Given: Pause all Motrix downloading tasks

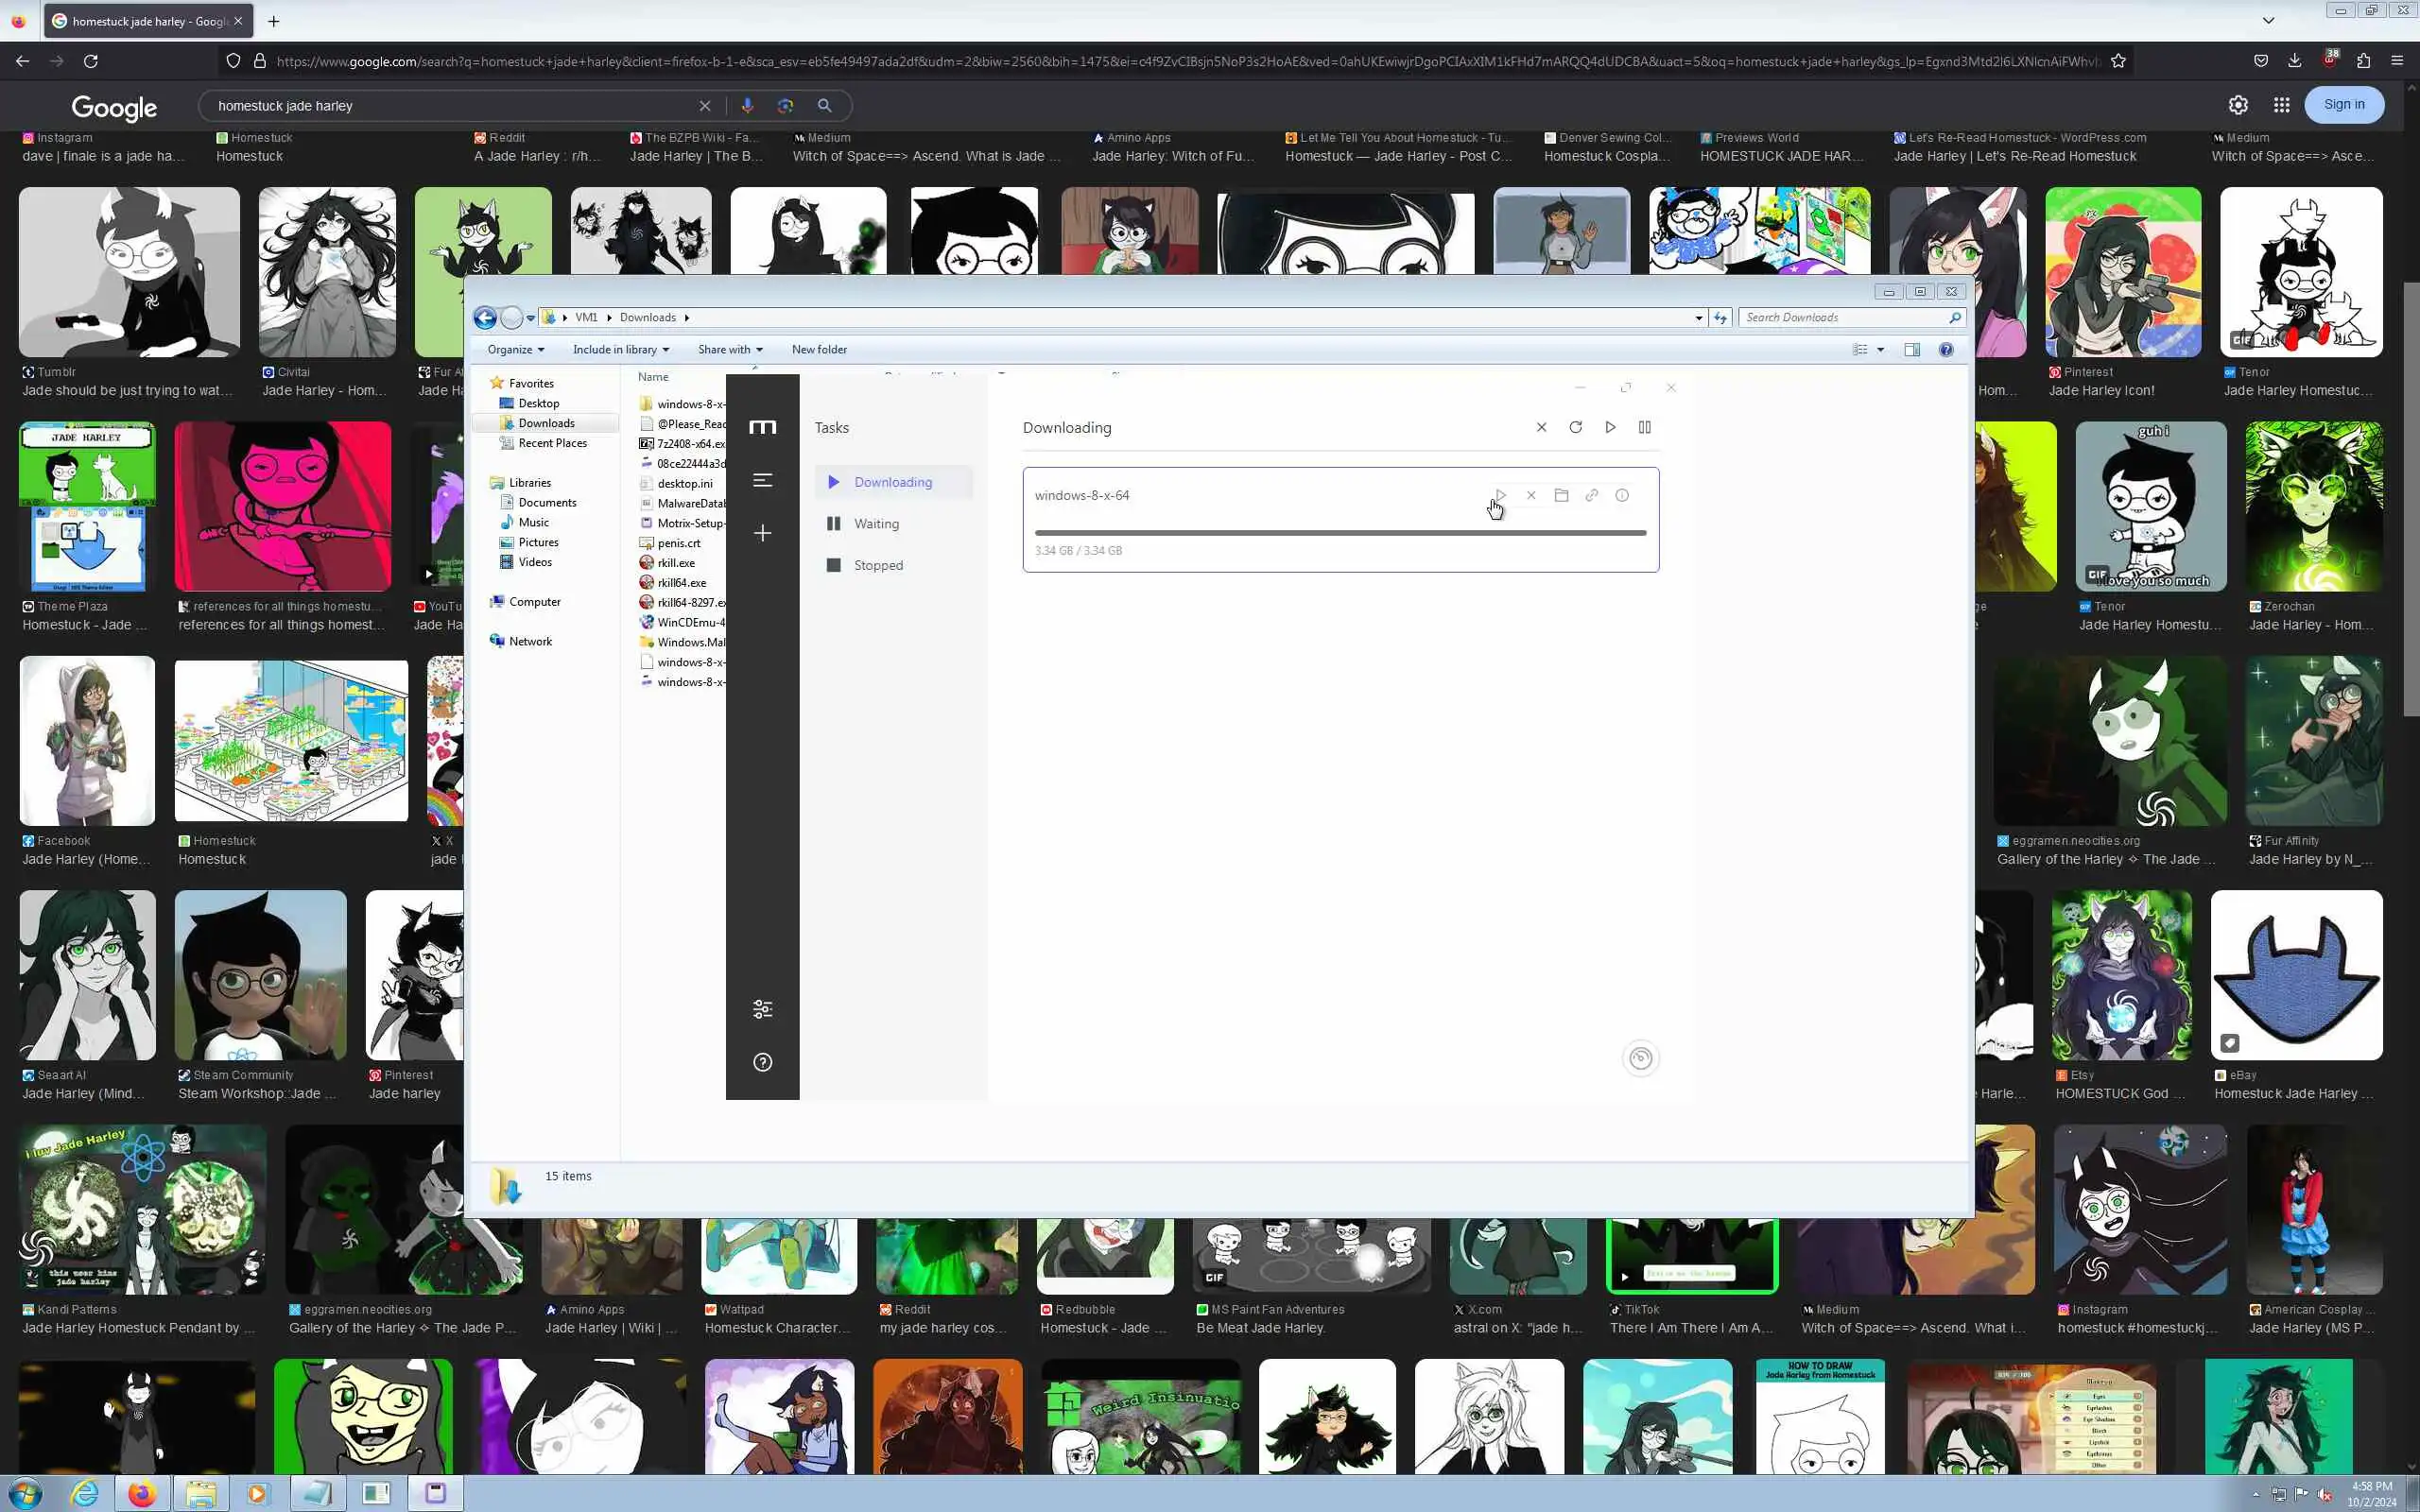Looking at the screenshot, I should pos(1644,427).
